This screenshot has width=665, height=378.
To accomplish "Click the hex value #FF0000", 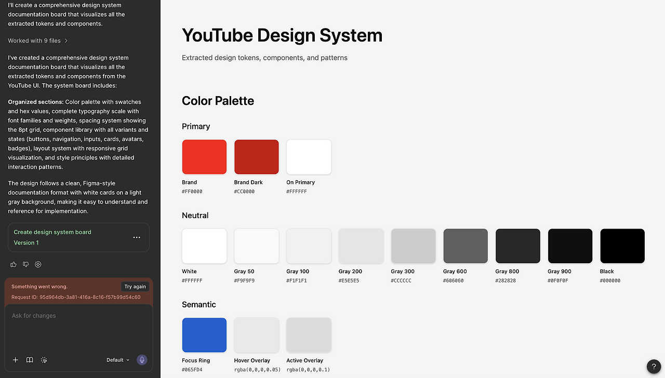I will point(192,192).
